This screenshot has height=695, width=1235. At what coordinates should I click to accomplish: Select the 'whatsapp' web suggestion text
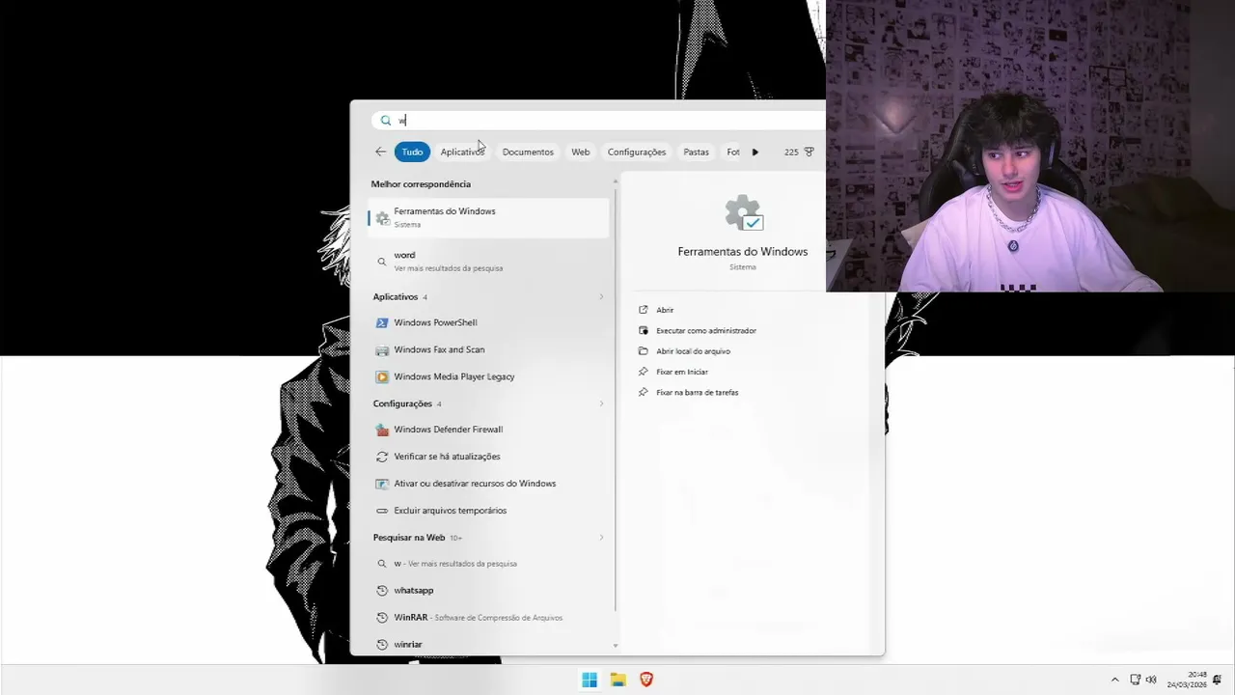(414, 591)
